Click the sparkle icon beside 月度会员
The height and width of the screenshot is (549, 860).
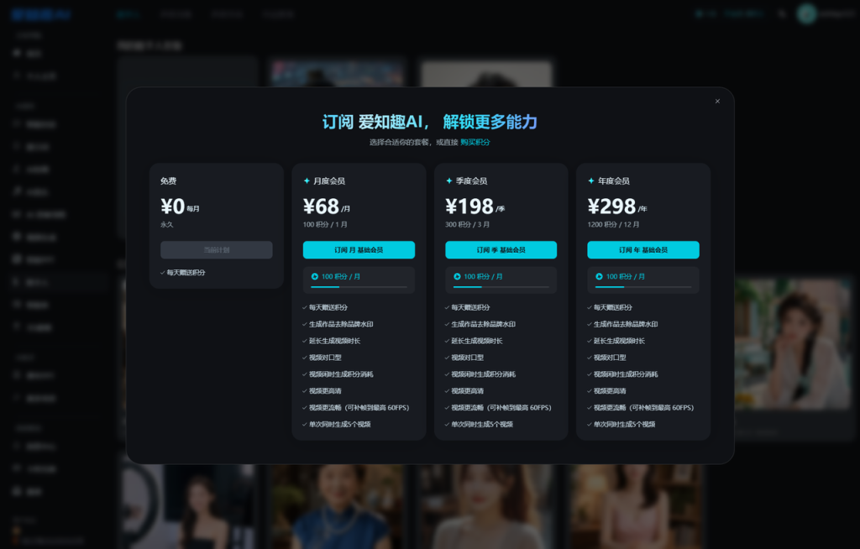(307, 181)
